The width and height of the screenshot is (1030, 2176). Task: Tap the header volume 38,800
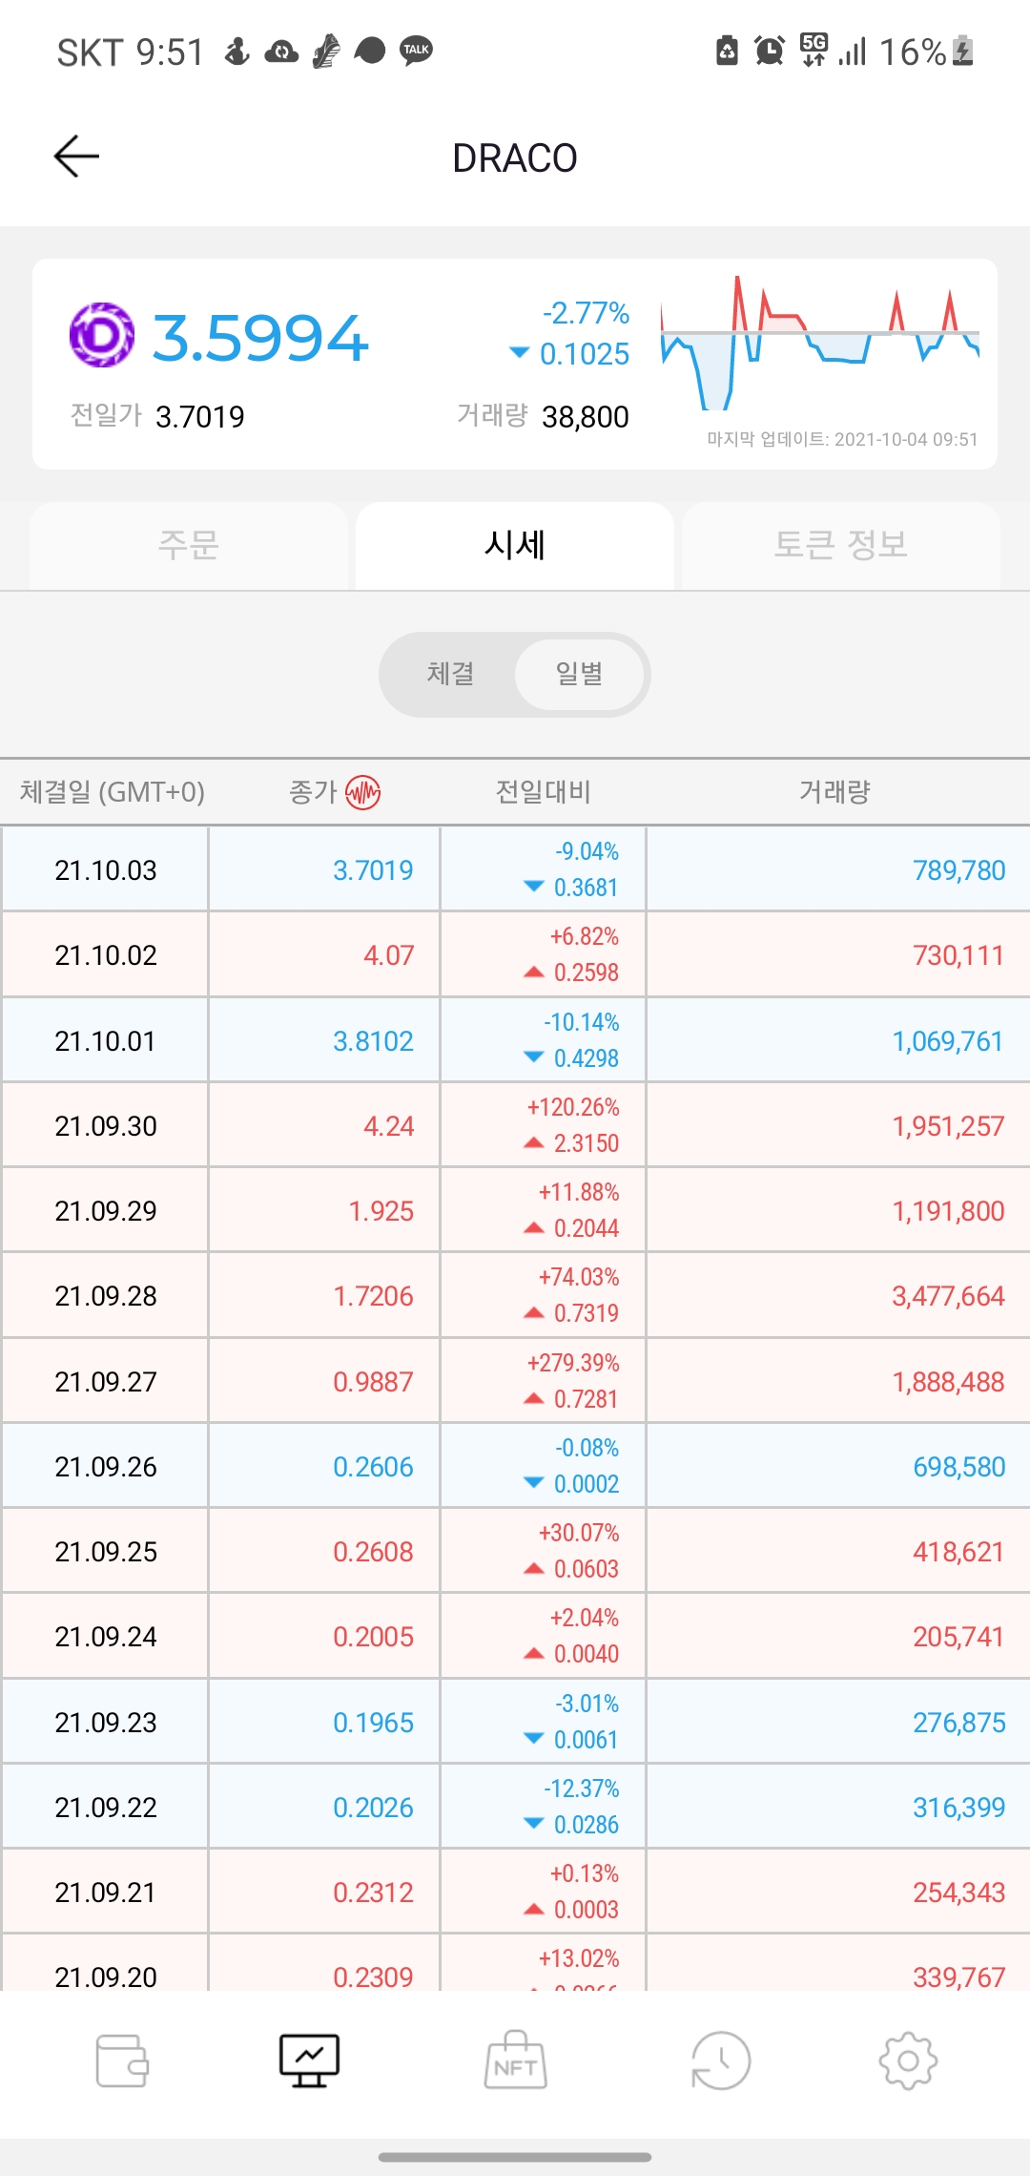(586, 417)
